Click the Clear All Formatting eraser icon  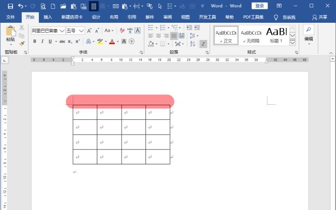122,31
